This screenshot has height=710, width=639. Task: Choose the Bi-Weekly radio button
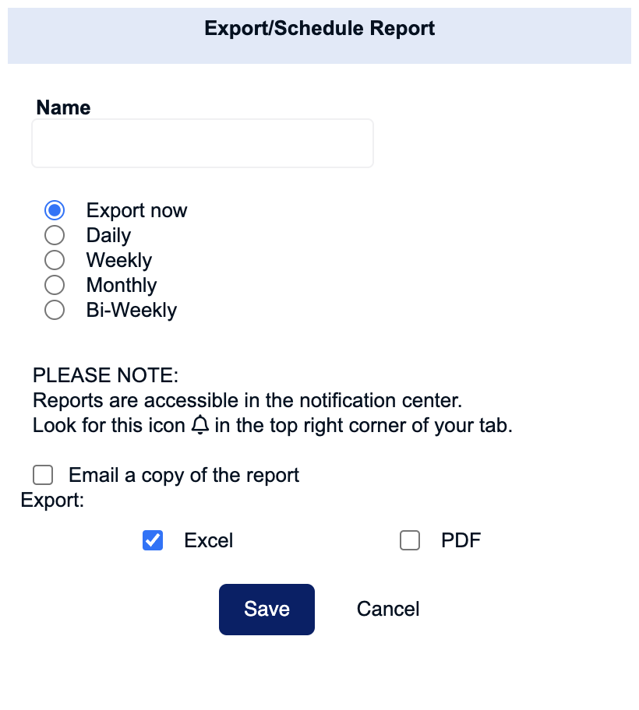[55, 310]
